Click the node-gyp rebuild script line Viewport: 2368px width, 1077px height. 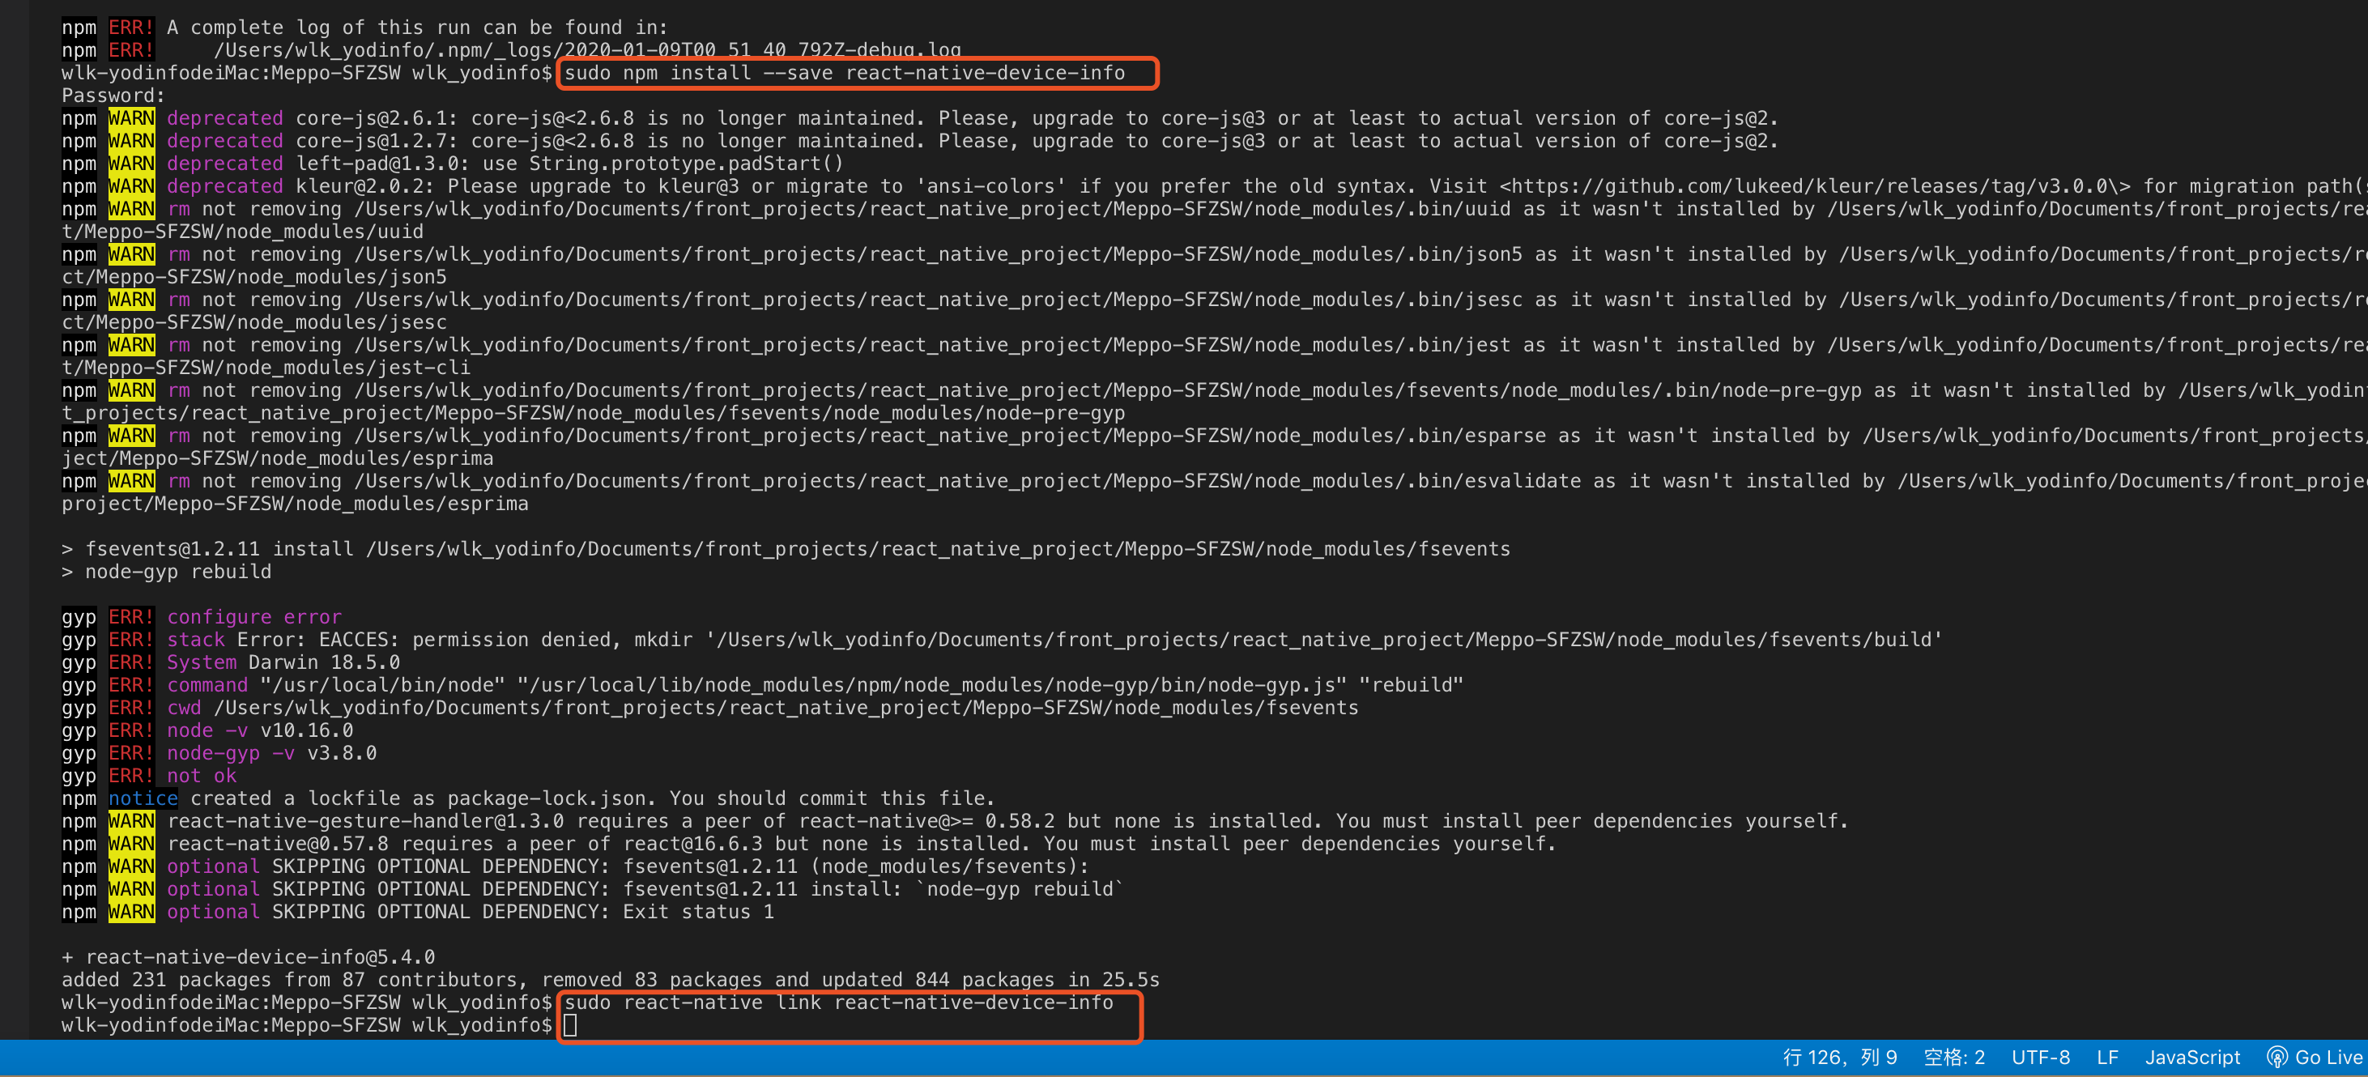point(177,572)
